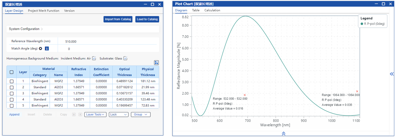The height and width of the screenshot is (138, 396).
Task: Click layer 2 refractive index 1.66571
Action: coord(79,87)
